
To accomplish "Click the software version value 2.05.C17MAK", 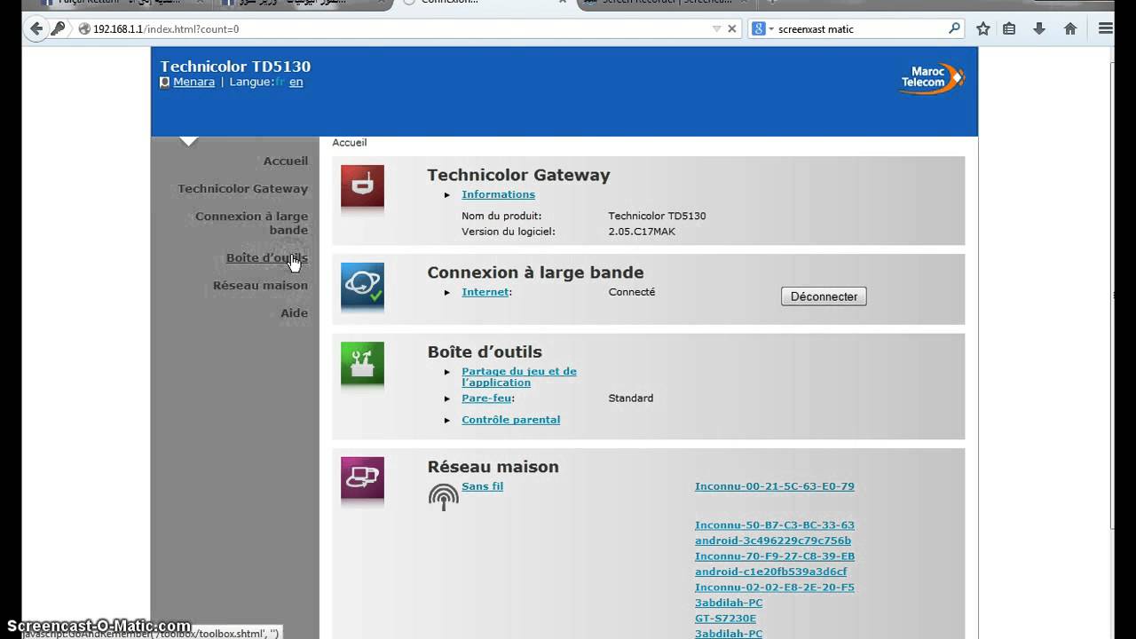I will click(x=642, y=232).
